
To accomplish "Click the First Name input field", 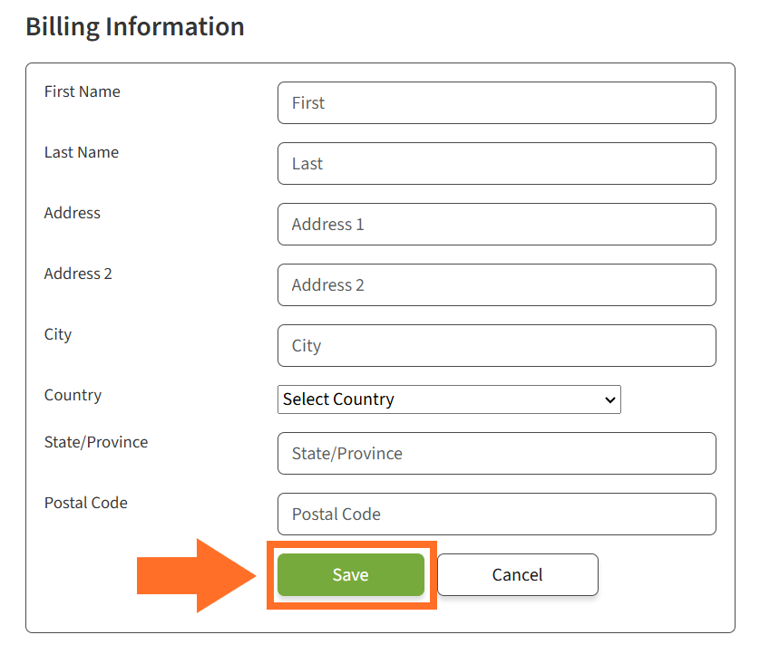I will [x=496, y=103].
